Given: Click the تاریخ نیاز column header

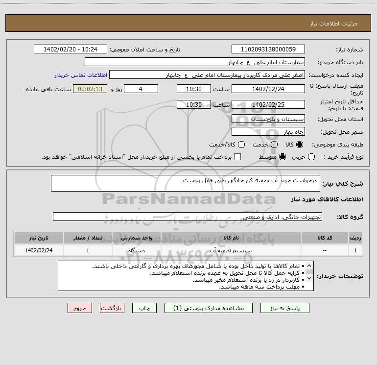Looking at the screenshot, I should tap(39, 238).
